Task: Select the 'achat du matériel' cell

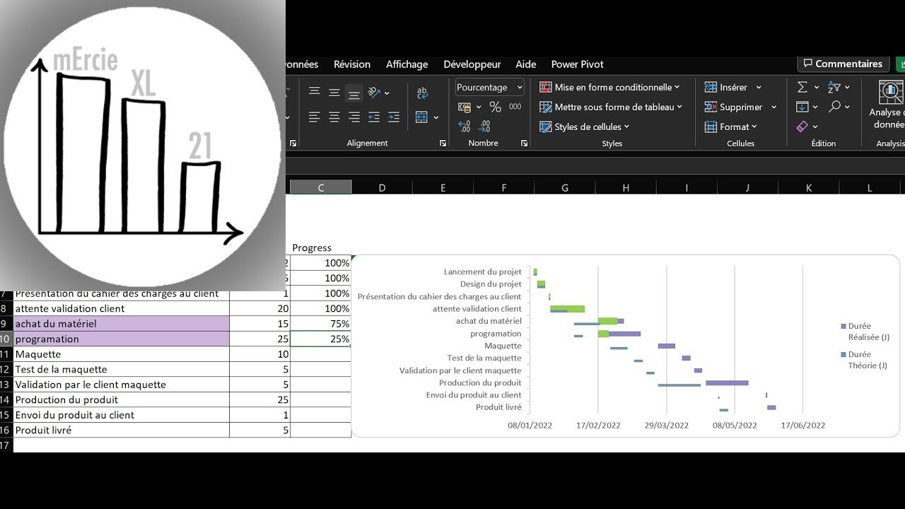Action: click(122, 324)
